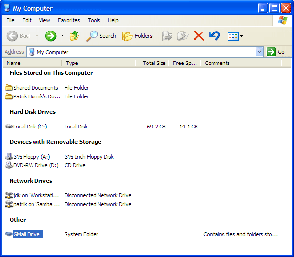Click the 3½-Inch Floppy Disk type text
This screenshot has width=294, height=257.
tap(89, 157)
